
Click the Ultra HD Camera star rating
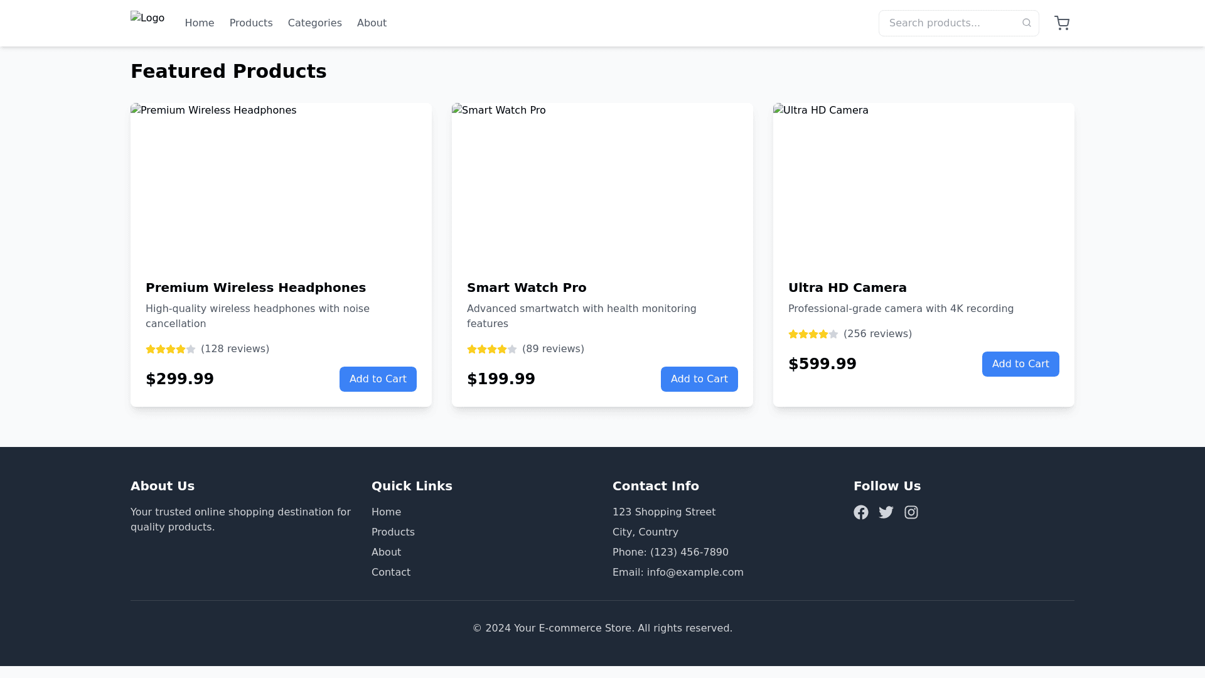(813, 334)
